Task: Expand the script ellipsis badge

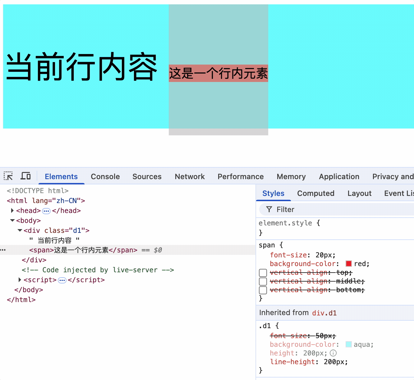Action: [x=62, y=280]
